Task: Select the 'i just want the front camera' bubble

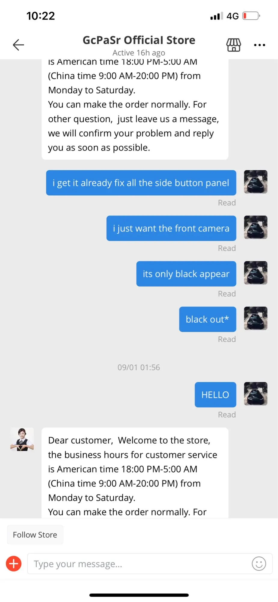Action: tap(171, 228)
